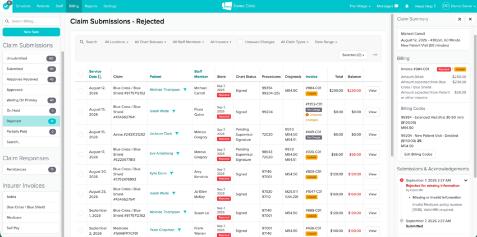Screen dimensions: 477x237
Task: Close the Claim Summary panel
Action: coord(470,19)
